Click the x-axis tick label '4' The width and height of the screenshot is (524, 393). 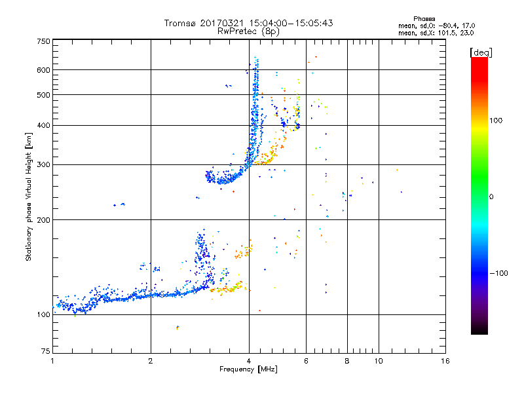(249, 361)
